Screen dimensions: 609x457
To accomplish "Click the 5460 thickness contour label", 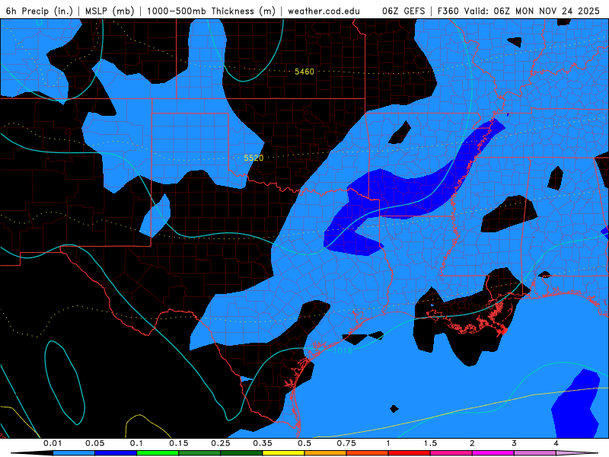I will click(x=304, y=72).
